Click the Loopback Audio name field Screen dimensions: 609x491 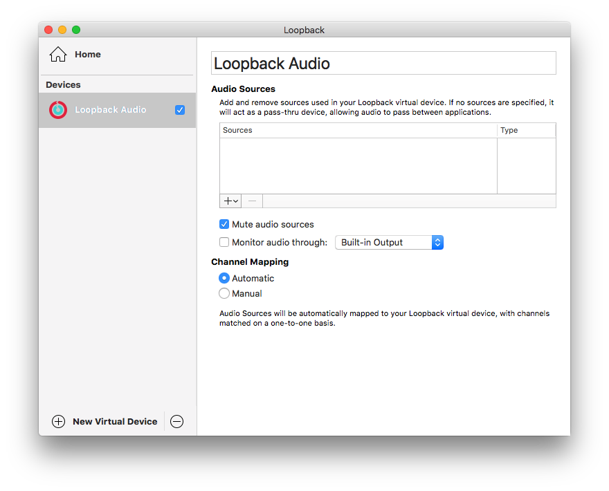(383, 63)
